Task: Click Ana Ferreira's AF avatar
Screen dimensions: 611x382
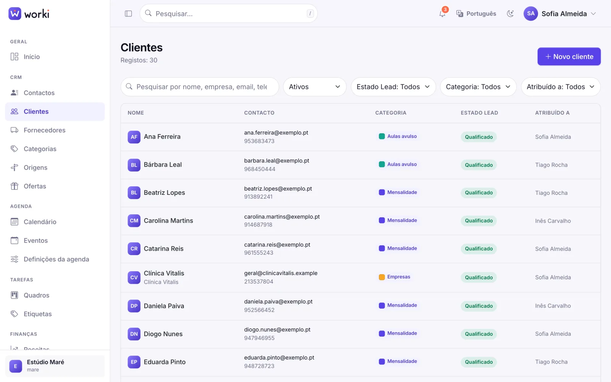Action: tap(134, 137)
